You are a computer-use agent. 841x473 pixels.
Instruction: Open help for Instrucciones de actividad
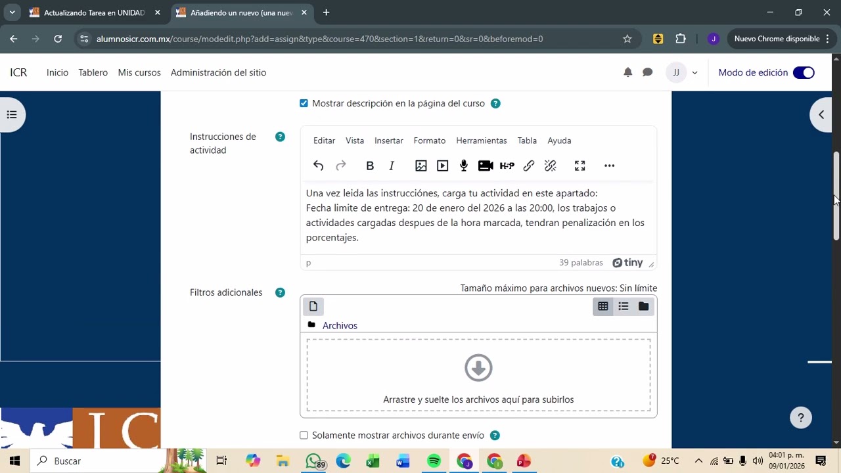[x=280, y=137]
